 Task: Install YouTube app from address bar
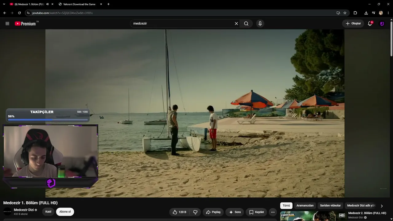tap(338, 13)
